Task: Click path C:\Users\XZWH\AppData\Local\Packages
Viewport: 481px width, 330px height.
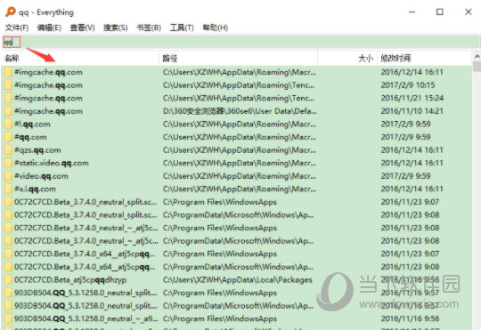Action: pyautogui.click(x=238, y=280)
